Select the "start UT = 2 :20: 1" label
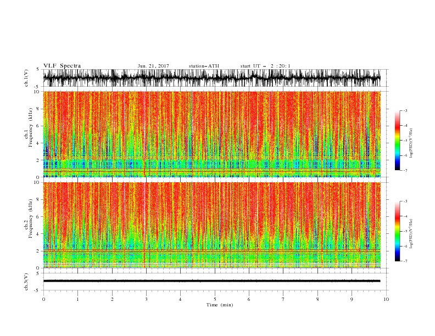435x336 pixels. [x=265, y=66]
